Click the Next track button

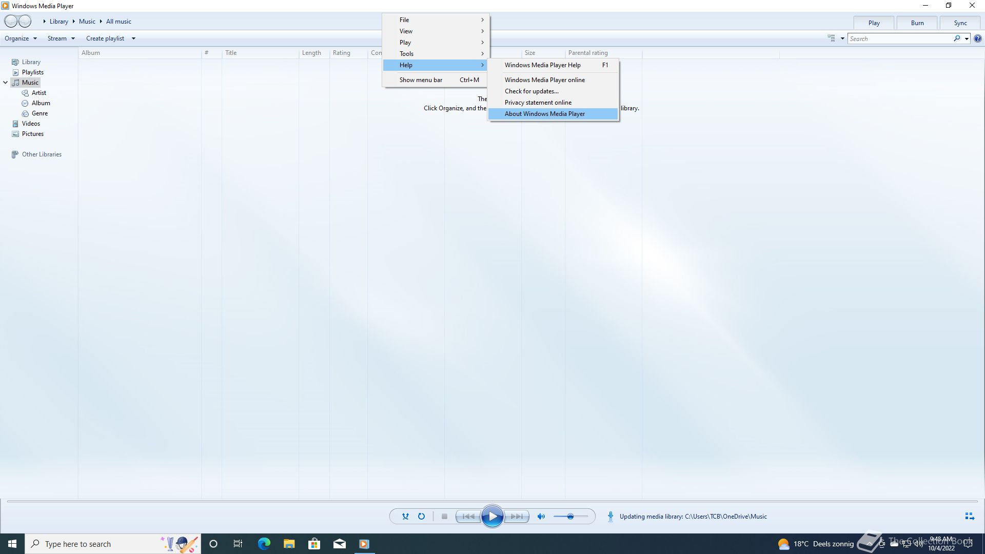coord(517,517)
